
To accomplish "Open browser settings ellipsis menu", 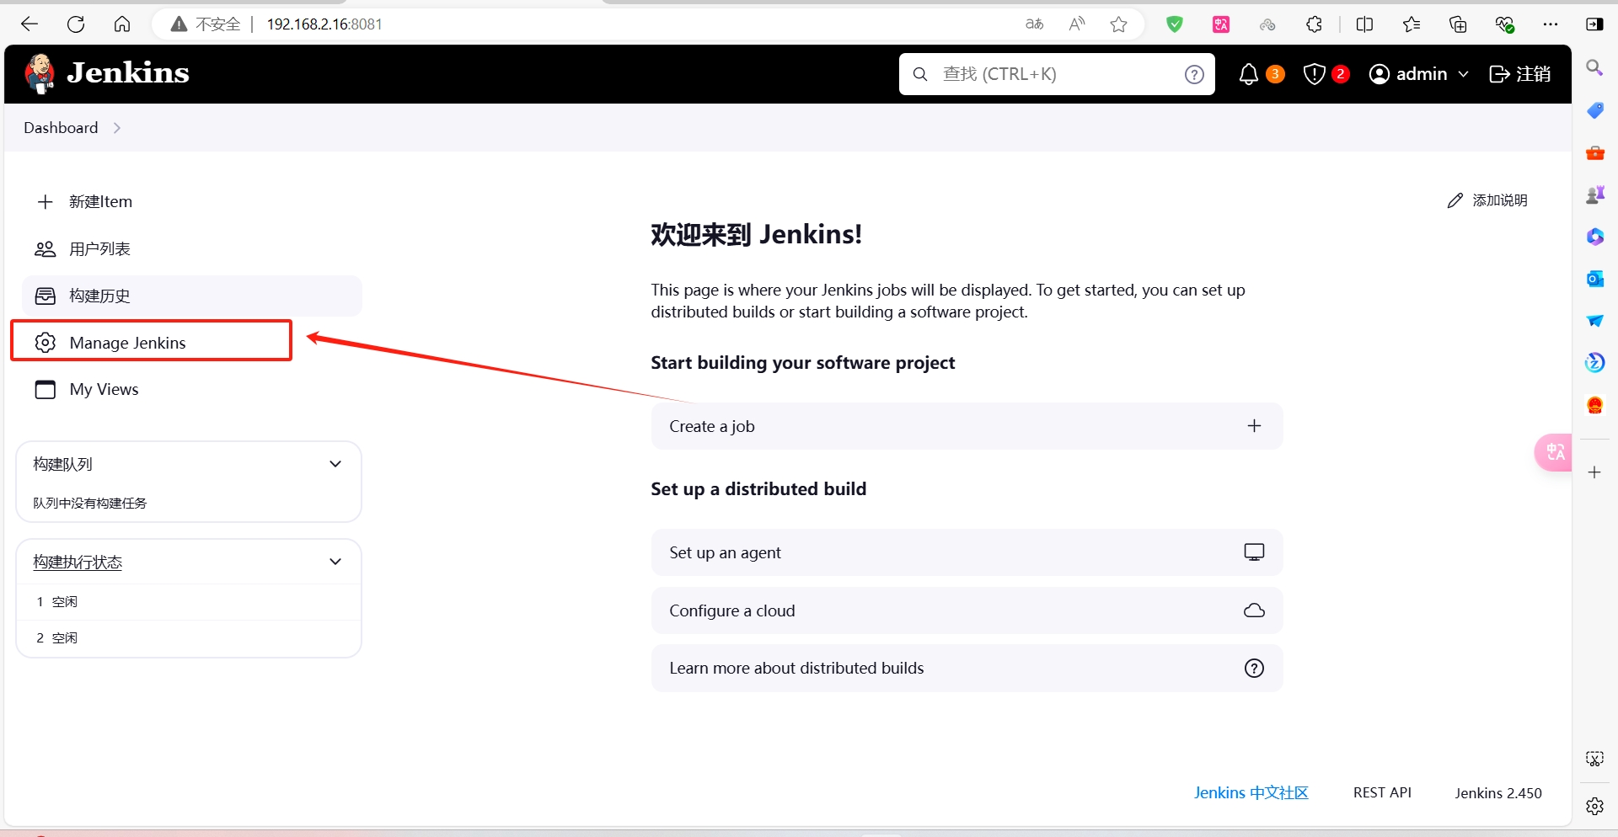I will pyautogui.click(x=1551, y=24).
